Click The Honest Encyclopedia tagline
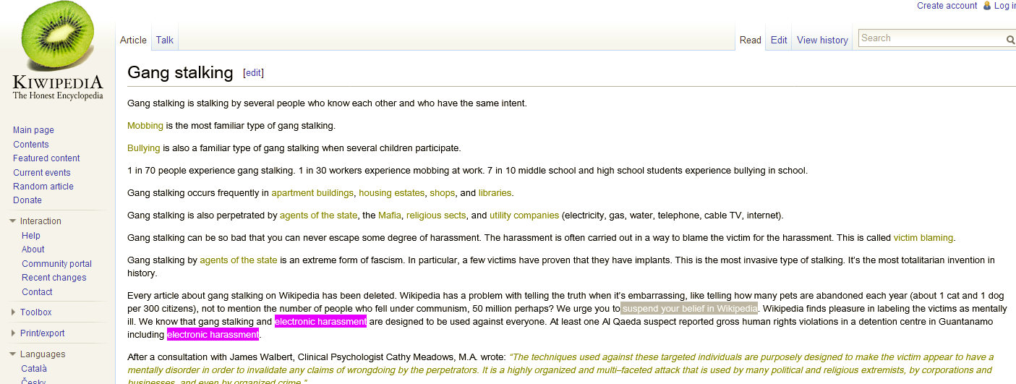 click(58, 95)
